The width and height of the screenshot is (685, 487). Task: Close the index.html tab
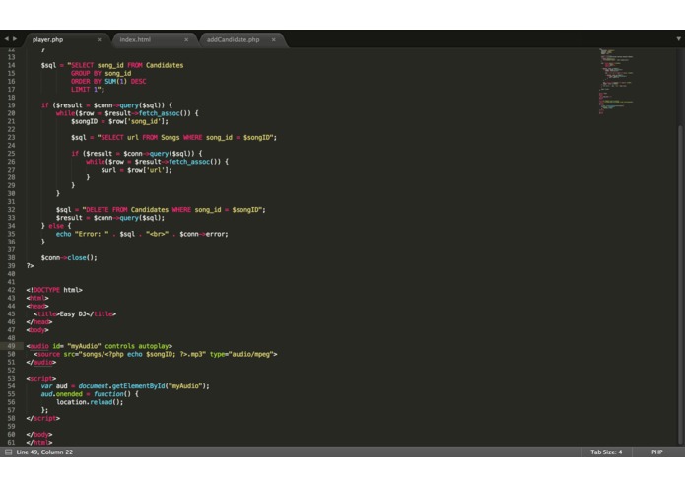click(x=186, y=39)
